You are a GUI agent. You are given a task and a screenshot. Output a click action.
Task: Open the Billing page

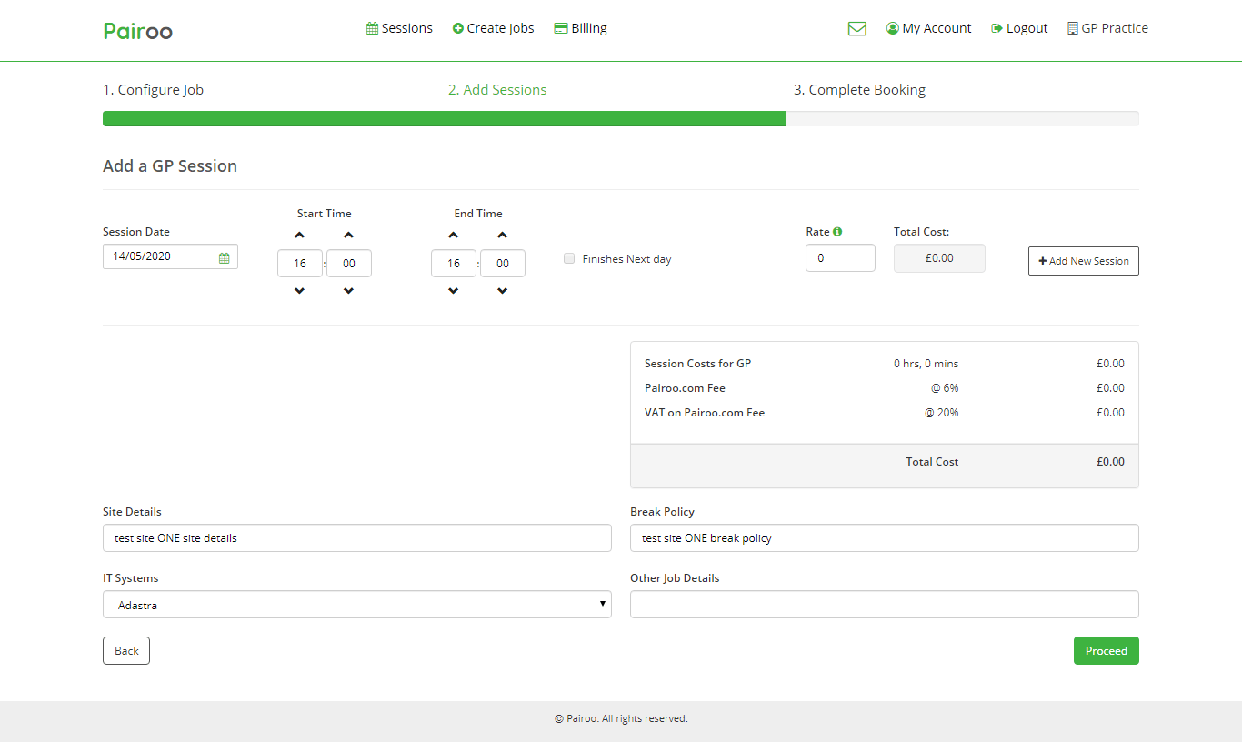(x=580, y=28)
